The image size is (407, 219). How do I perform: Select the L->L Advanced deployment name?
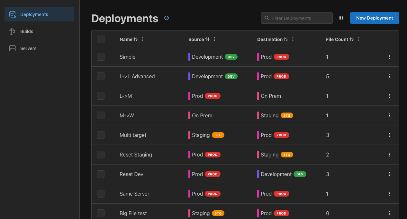point(137,76)
